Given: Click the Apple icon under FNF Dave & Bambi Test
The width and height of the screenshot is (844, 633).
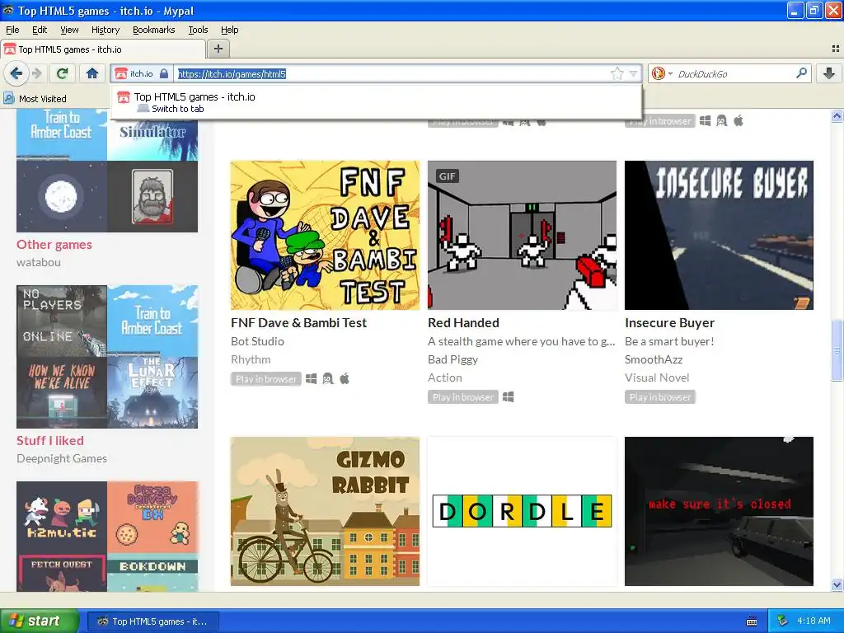Looking at the screenshot, I should coord(345,379).
